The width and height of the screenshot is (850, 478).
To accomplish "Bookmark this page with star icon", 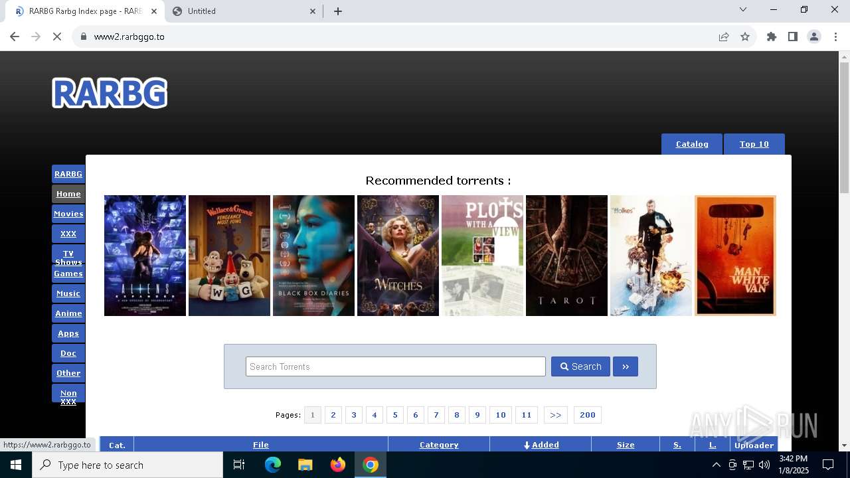I will point(745,37).
